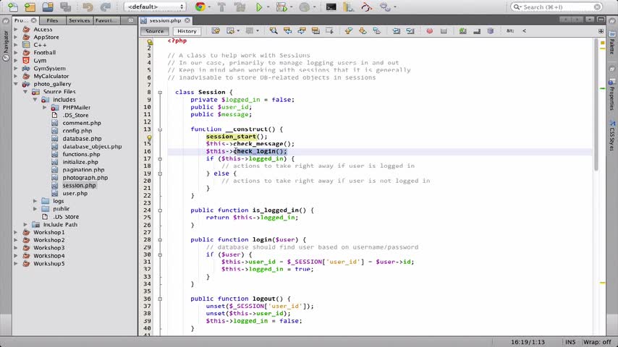The height and width of the screenshot is (347, 618).
Task: Expand the public folder
Action: tap(35, 209)
